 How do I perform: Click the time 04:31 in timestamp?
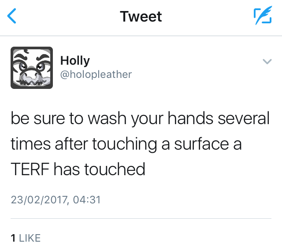pyautogui.click(x=87, y=200)
